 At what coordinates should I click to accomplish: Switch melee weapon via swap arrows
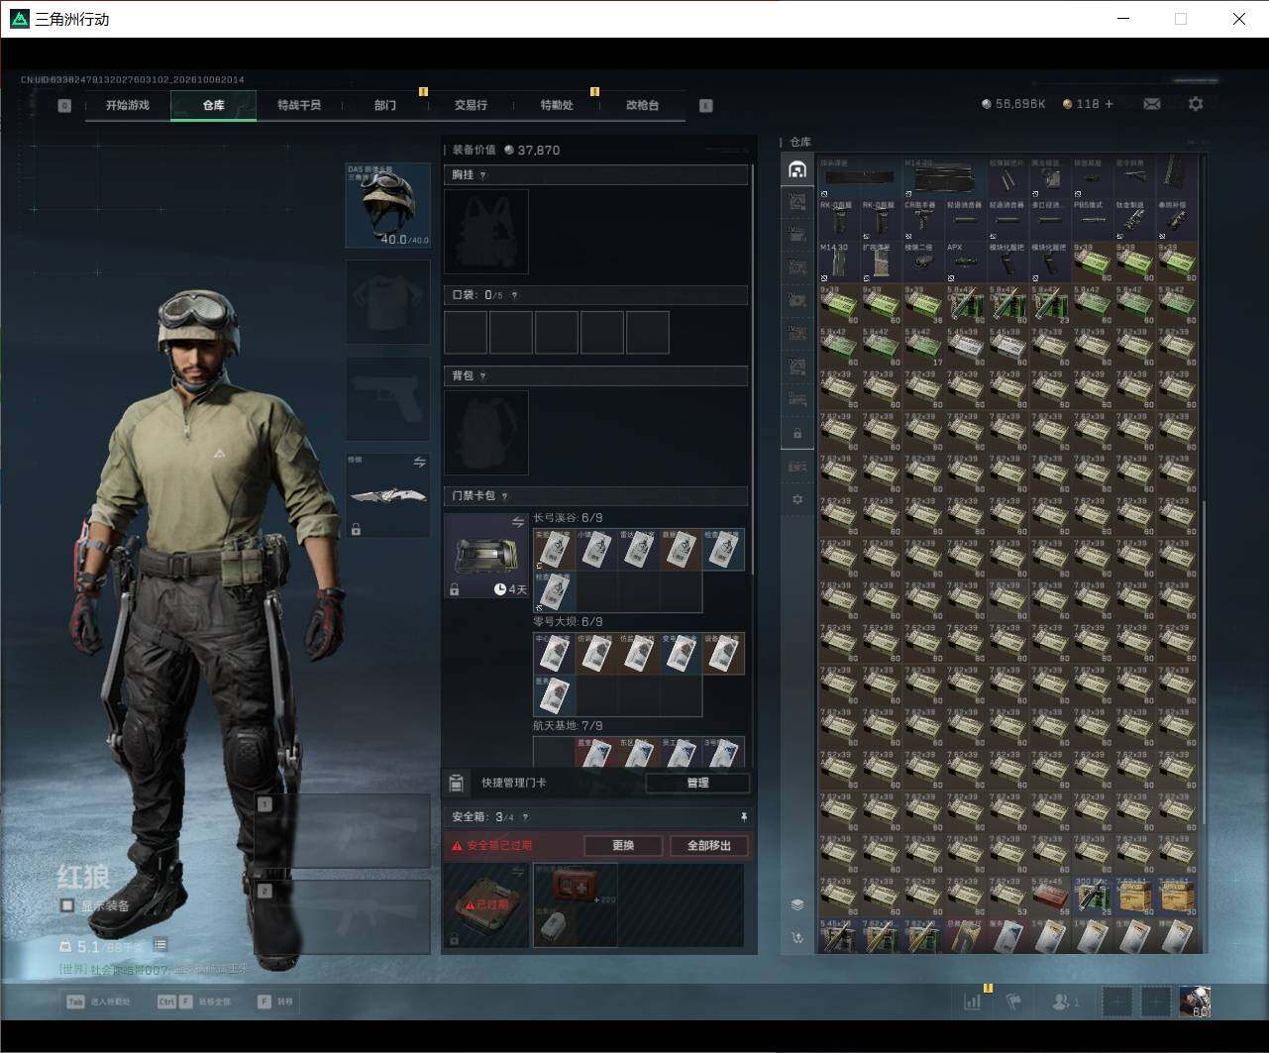(x=419, y=462)
